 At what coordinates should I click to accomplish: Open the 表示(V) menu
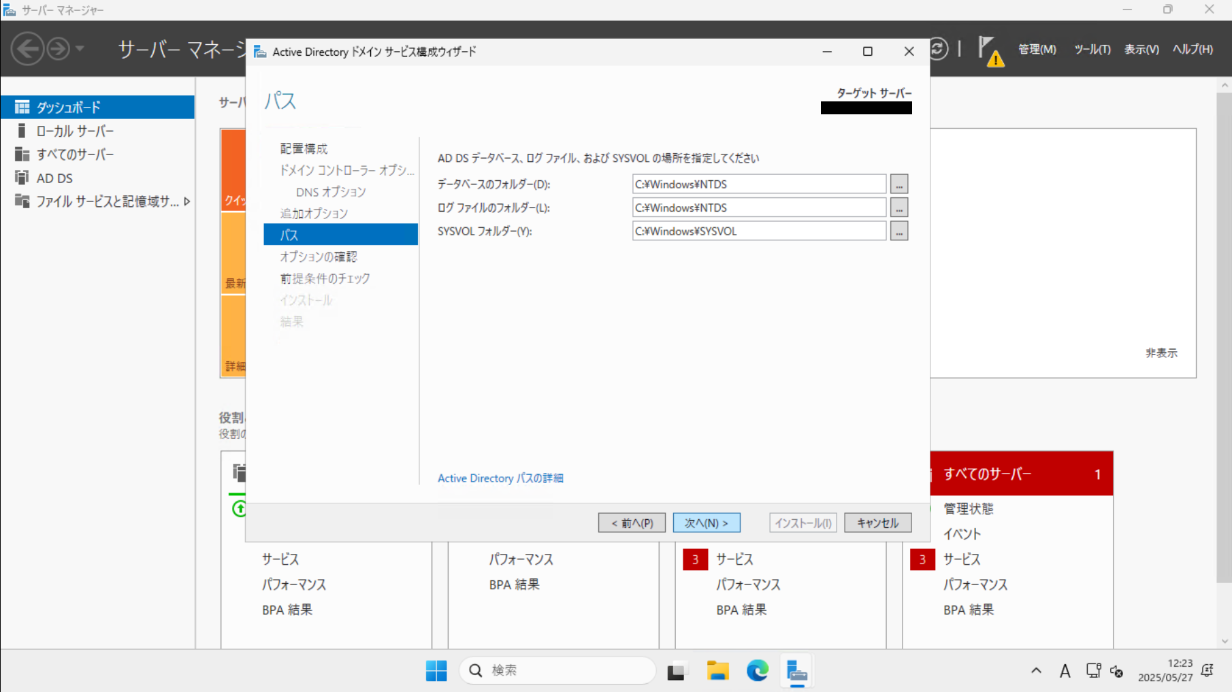(1141, 49)
